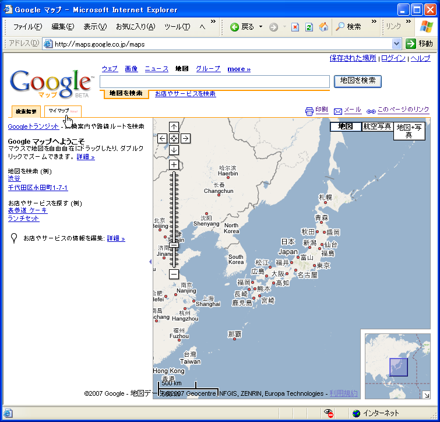Click the 地図を検索 search button
440x422 pixels.
[x=357, y=81]
